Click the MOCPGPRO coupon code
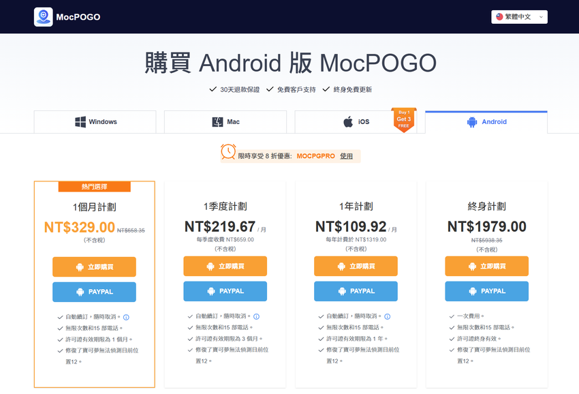Image resolution: width=579 pixels, height=394 pixels. 315,156
